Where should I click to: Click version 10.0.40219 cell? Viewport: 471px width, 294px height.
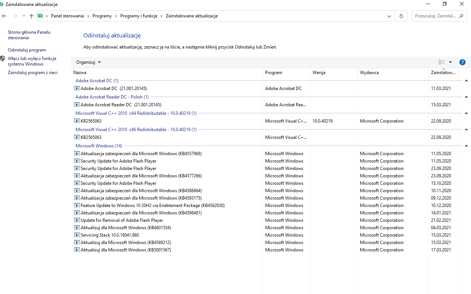pos(323,121)
